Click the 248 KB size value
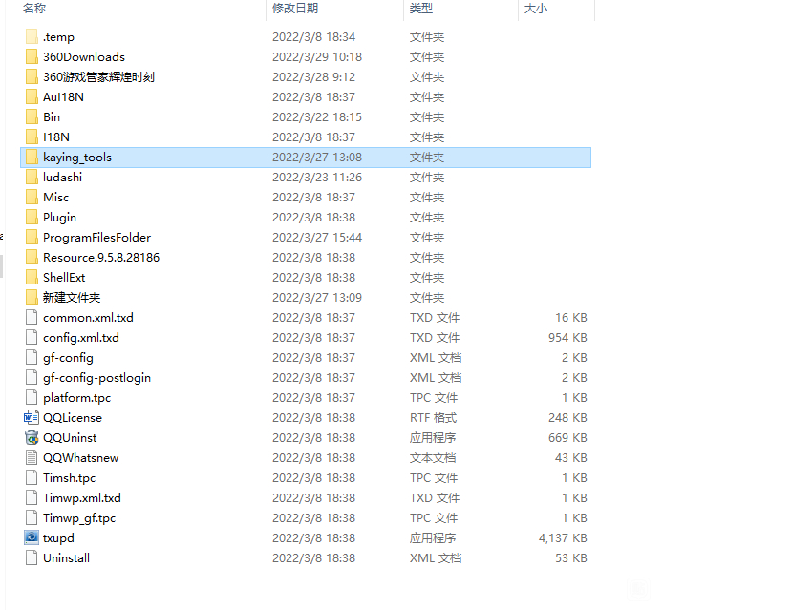Image resolution: width=791 pixels, height=610 pixels. [x=567, y=418]
